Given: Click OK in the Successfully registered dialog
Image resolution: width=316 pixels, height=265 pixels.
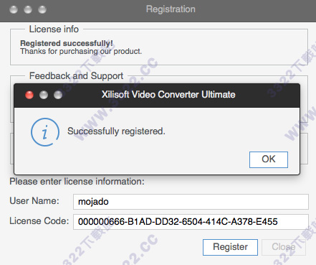Looking at the screenshot, I should pyautogui.click(x=269, y=159).
